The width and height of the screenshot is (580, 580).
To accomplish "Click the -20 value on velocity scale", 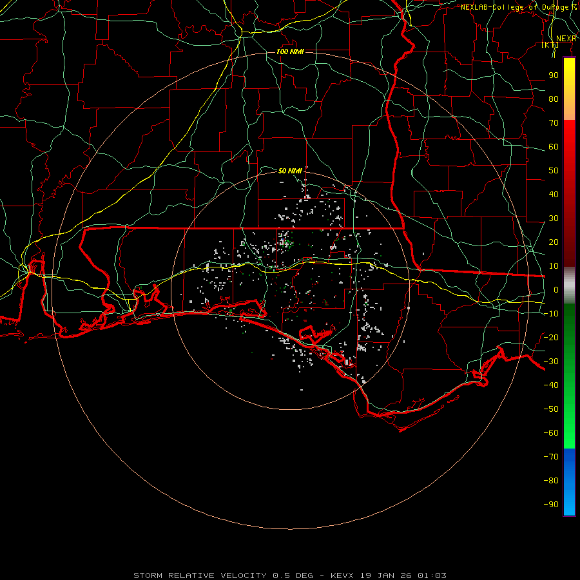I will 551,338.
